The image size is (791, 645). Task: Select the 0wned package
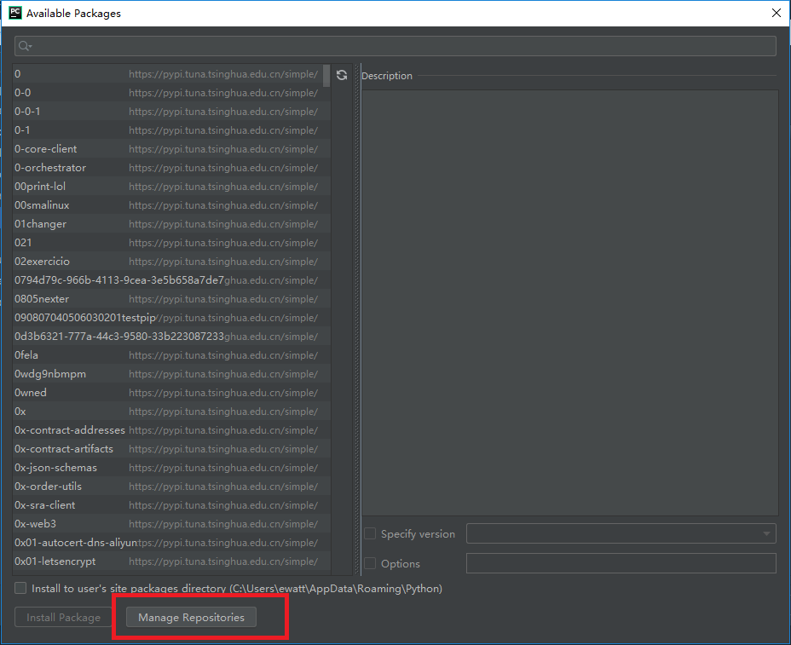pyautogui.click(x=31, y=392)
